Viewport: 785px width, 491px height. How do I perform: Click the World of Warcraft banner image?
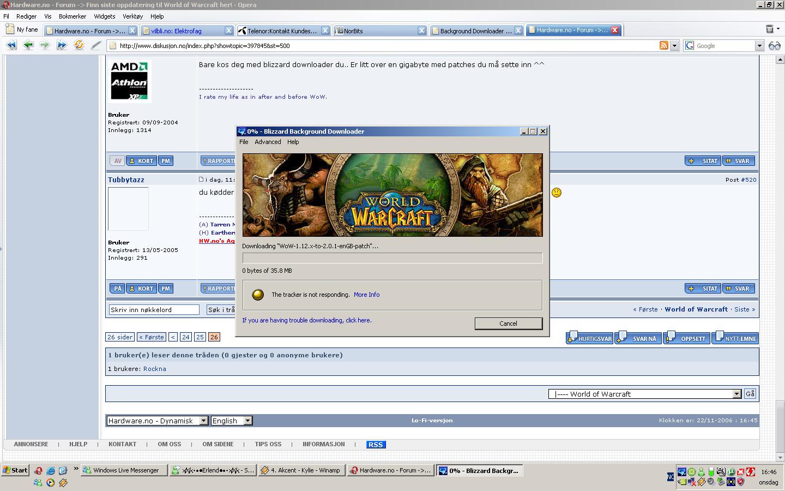[392, 195]
